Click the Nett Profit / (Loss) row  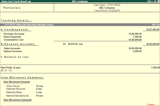pyautogui.click(x=80, y=69)
